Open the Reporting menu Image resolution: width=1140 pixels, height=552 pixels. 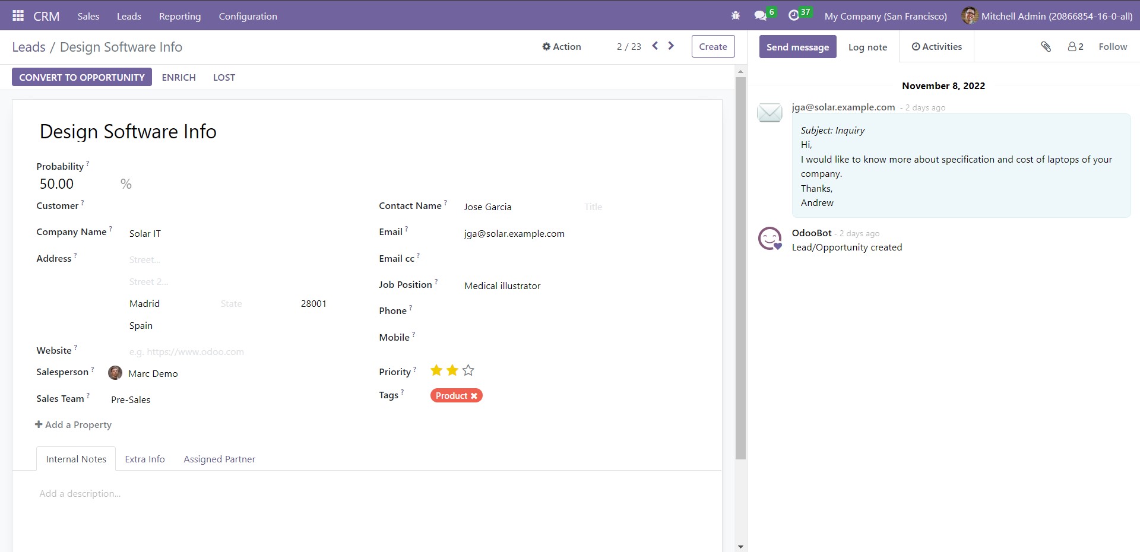[x=179, y=16]
